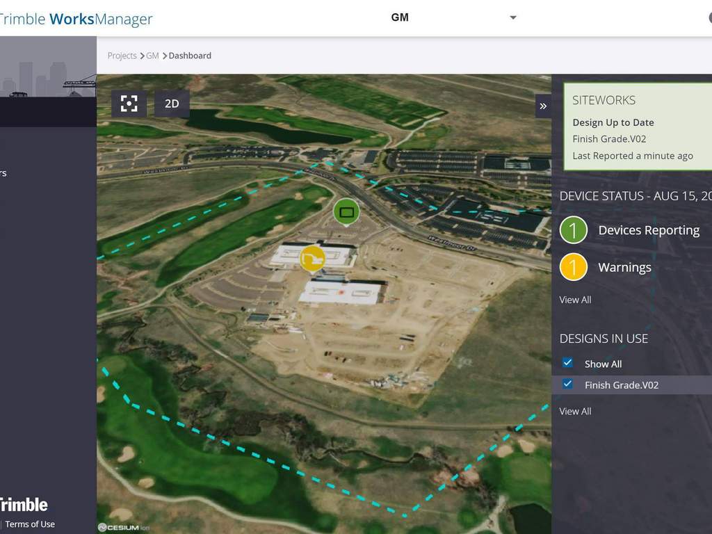
Task: Open Devices Reporting label
Action: coord(649,230)
